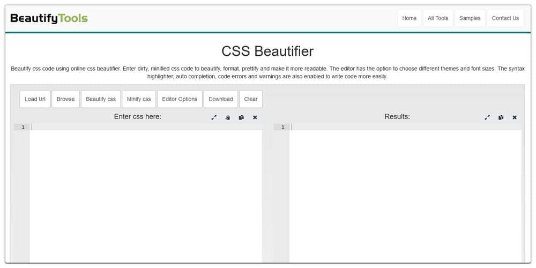Screen dimensions: 536x268
Task: Click the Beautify css button
Action: [x=101, y=99]
